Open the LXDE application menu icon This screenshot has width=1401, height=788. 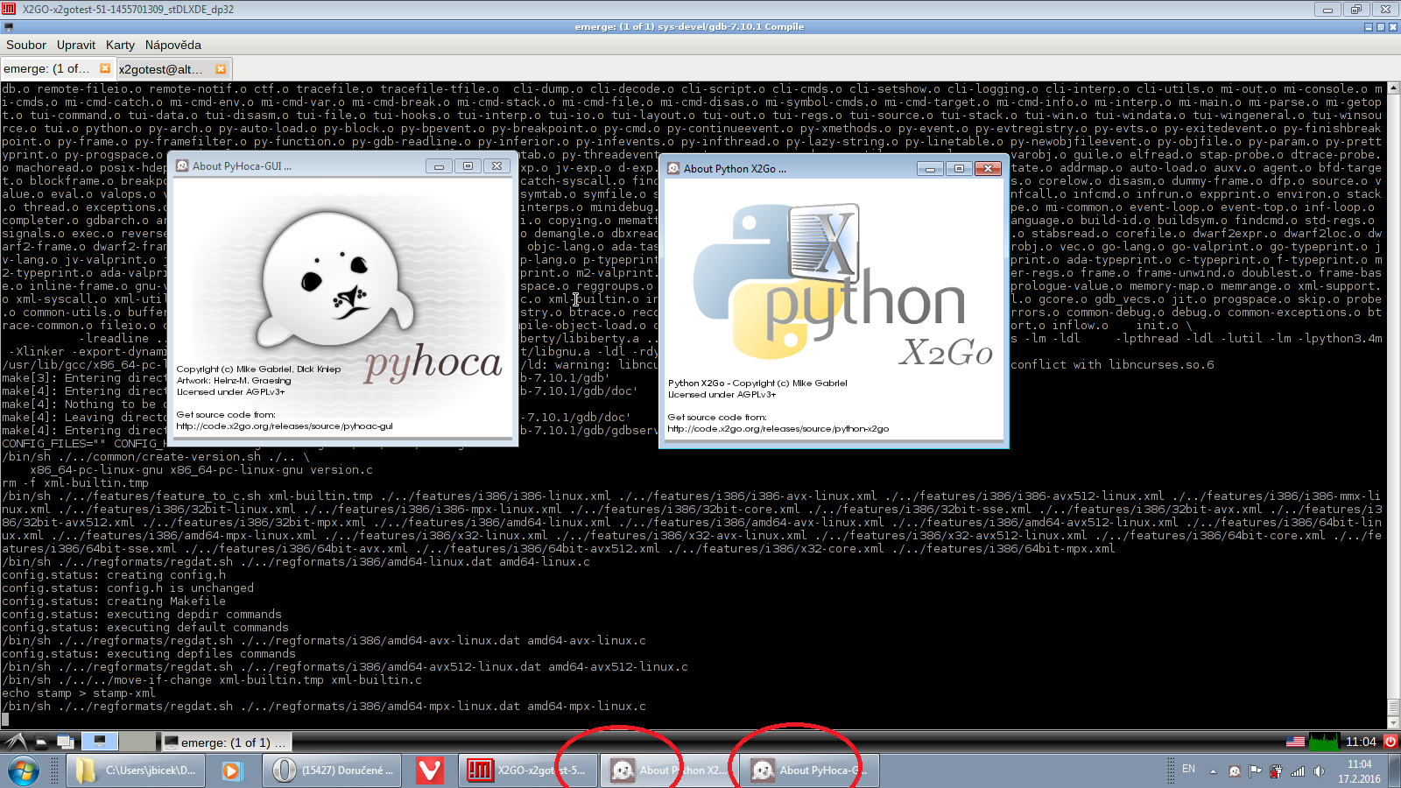[x=15, y=742]
